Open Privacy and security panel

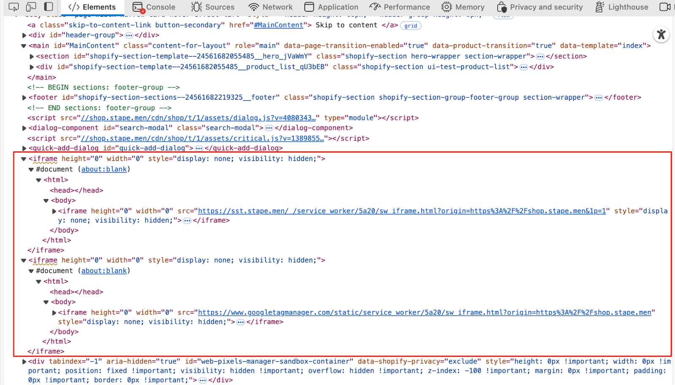pos(540,7)
